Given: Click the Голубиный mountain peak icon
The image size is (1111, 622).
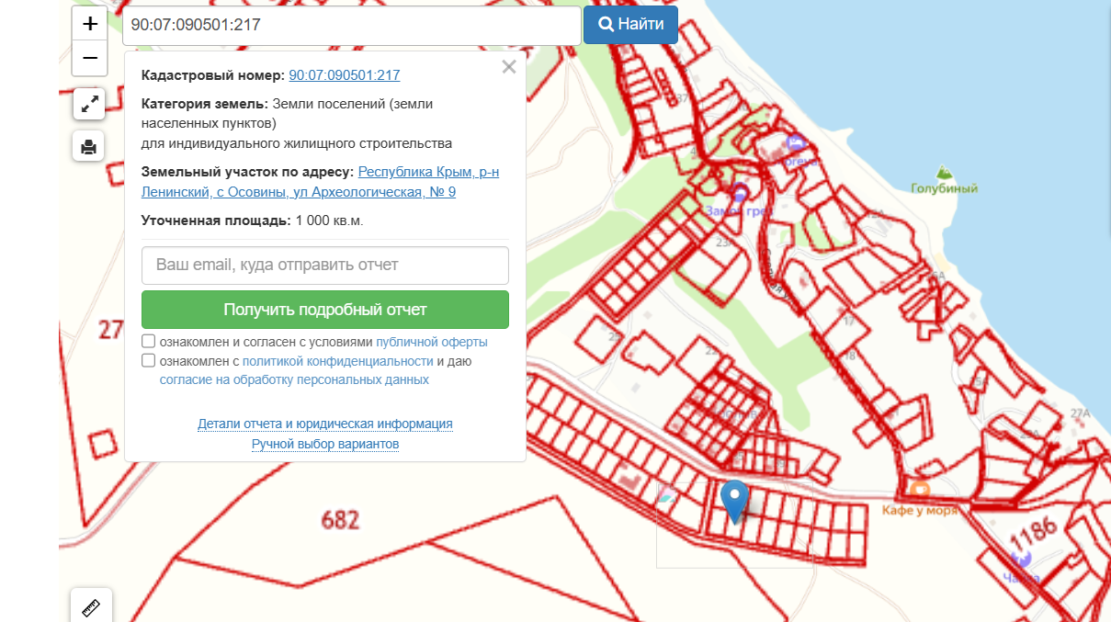Looking at the screenshot, I should [x=944, y=172].
